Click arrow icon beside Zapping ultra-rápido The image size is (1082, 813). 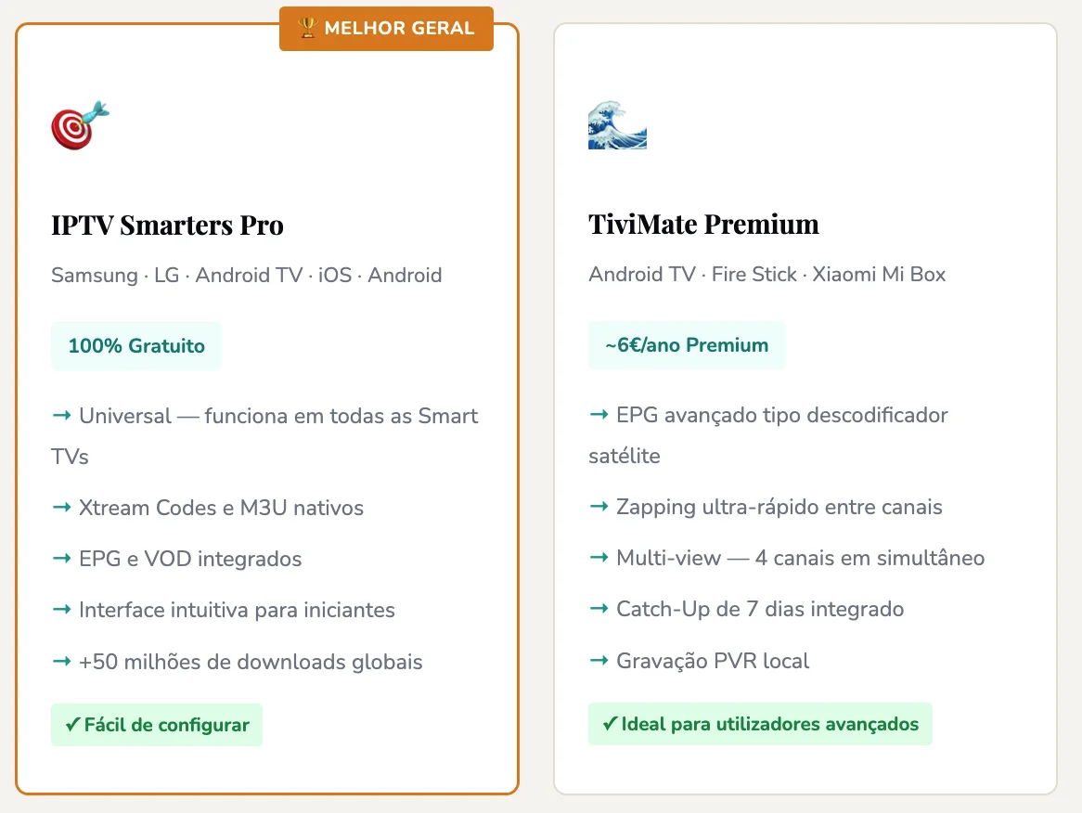pyautogui.click(x=599, y=507)
